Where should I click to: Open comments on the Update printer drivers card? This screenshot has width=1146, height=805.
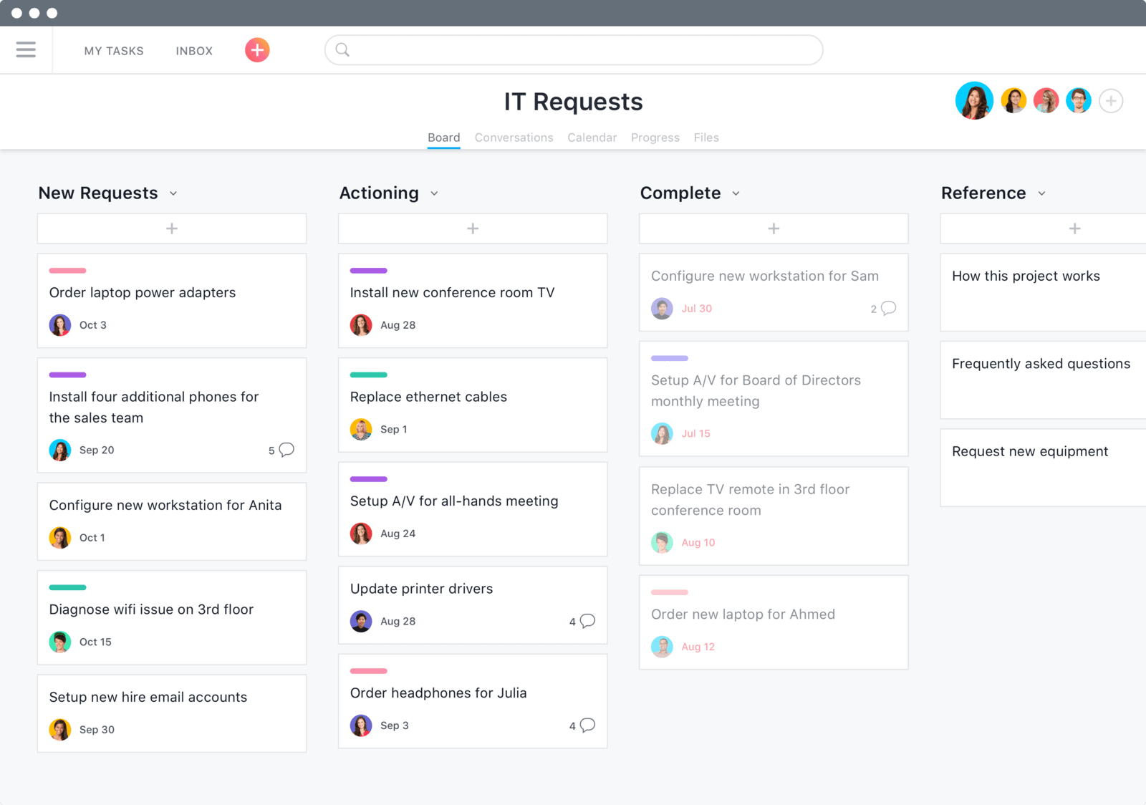pos(584,621)
